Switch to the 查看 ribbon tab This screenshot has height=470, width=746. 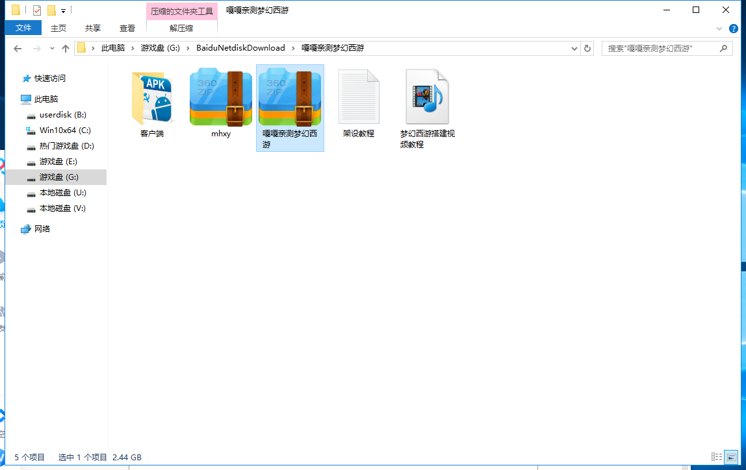[127, 28]
